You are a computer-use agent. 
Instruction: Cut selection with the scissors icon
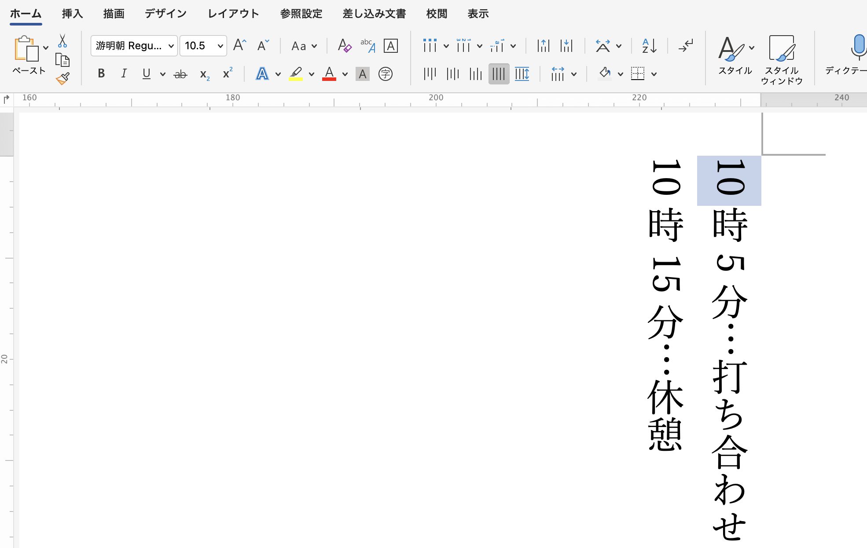pyautogui.click(x=62, y=41)
